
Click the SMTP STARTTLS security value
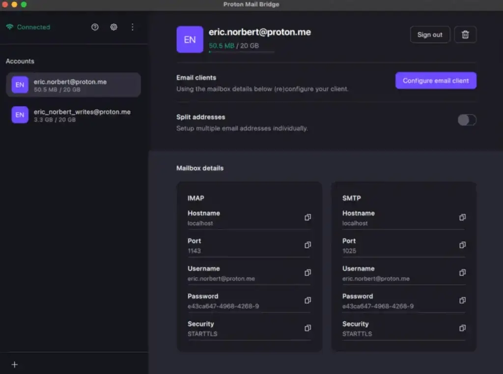pyautogui.click(x=357, y=334)
